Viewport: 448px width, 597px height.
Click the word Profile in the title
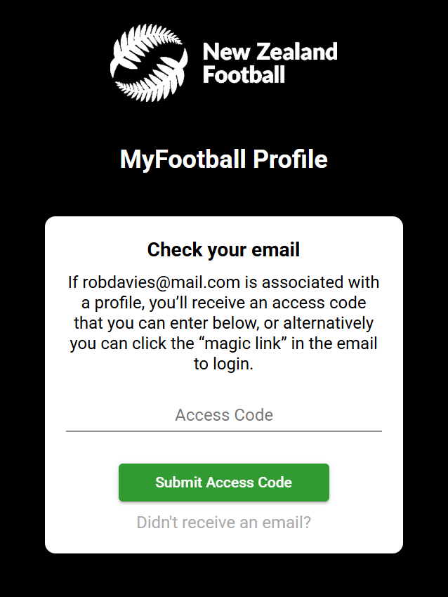[x=290, y=159]
